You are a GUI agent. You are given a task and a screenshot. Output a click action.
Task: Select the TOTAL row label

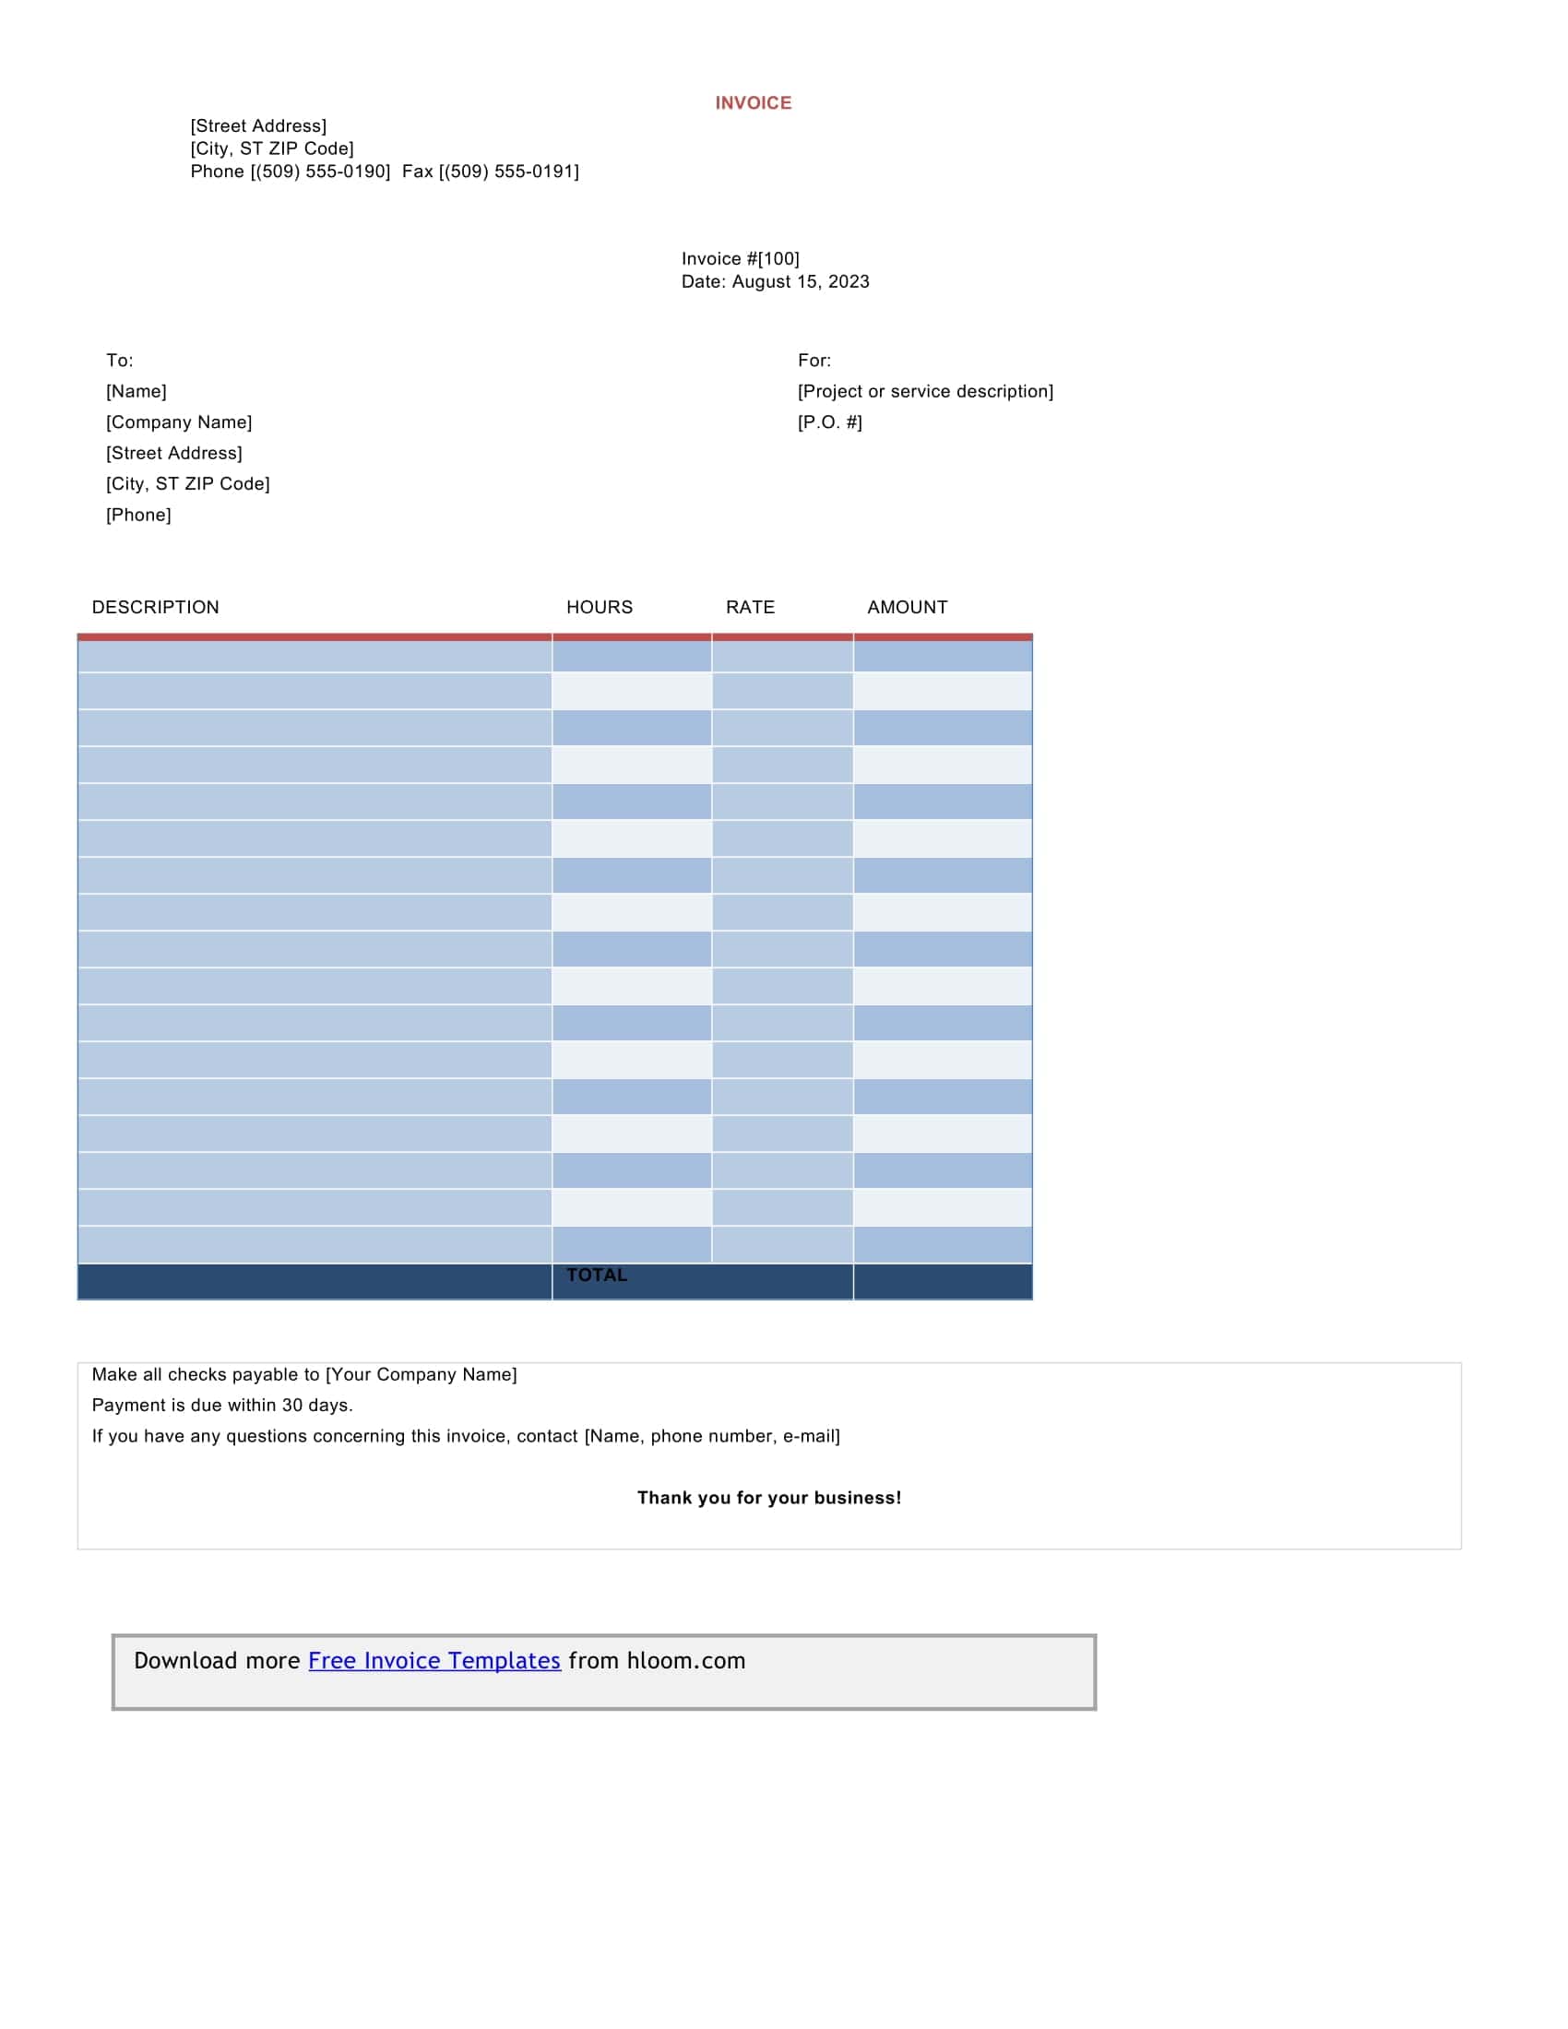click(x=600, y=1275)
